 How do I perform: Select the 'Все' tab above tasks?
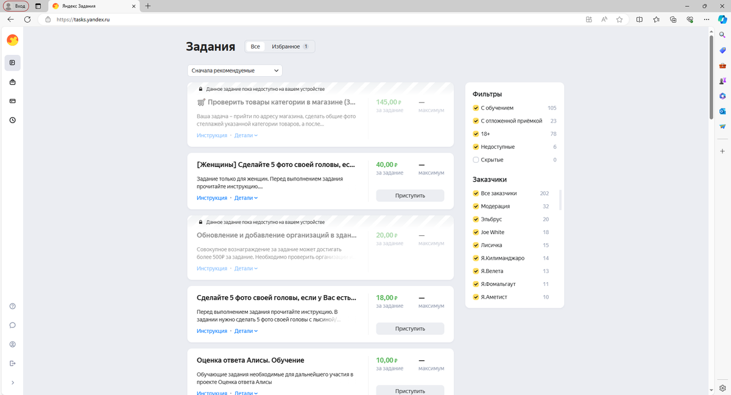(x=255, y=46)
